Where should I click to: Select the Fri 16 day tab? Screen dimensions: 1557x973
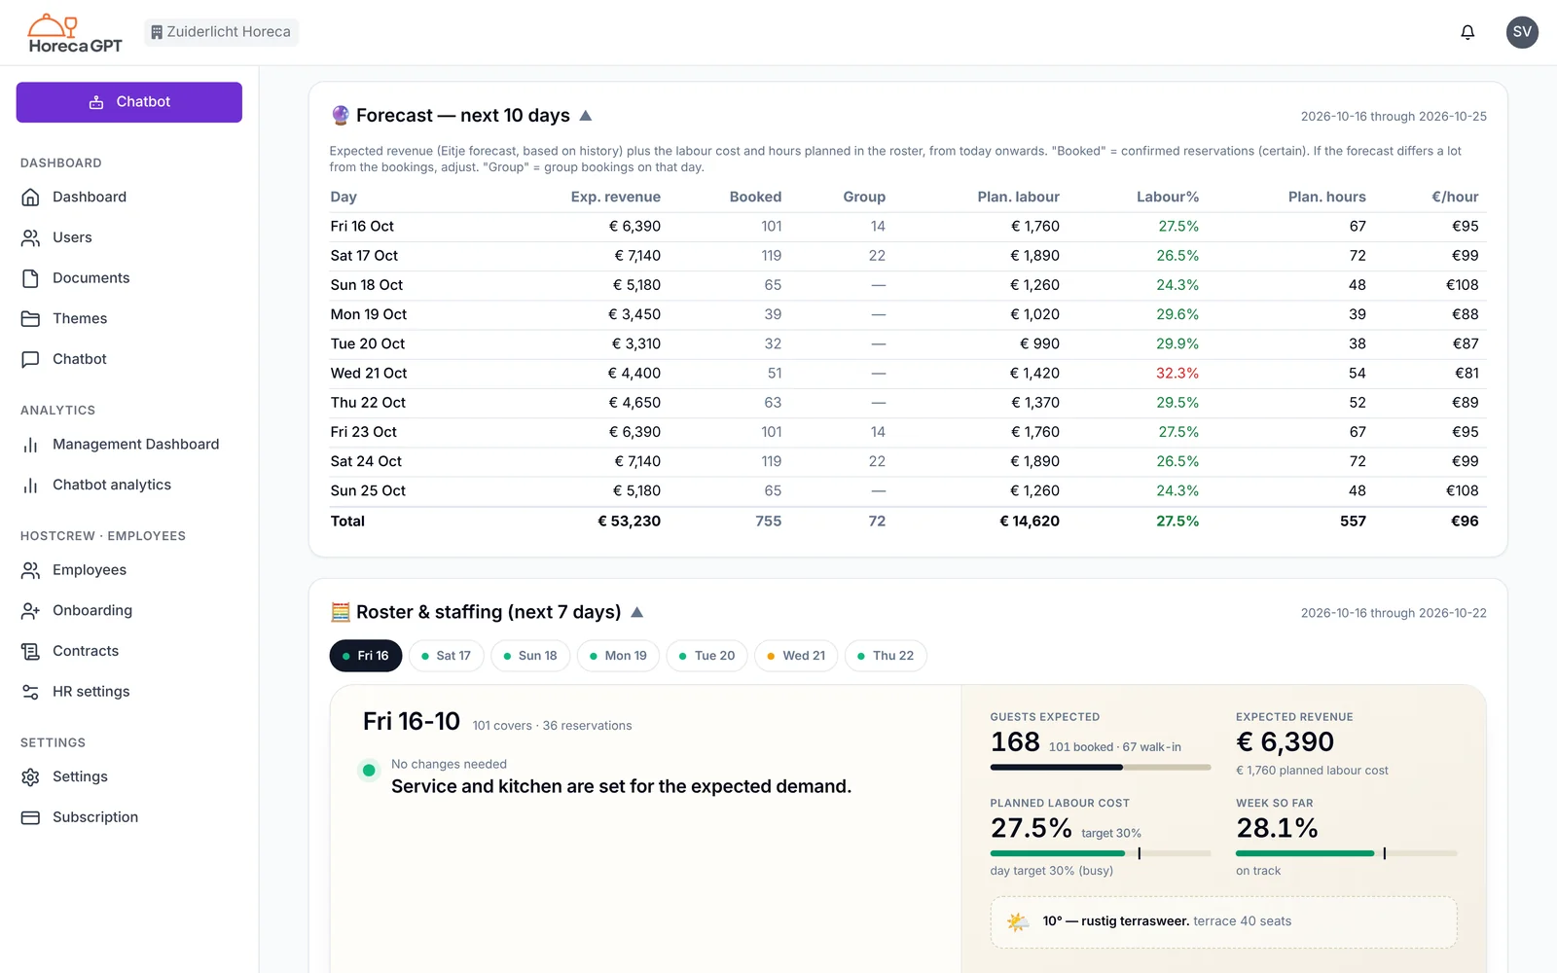366,656
